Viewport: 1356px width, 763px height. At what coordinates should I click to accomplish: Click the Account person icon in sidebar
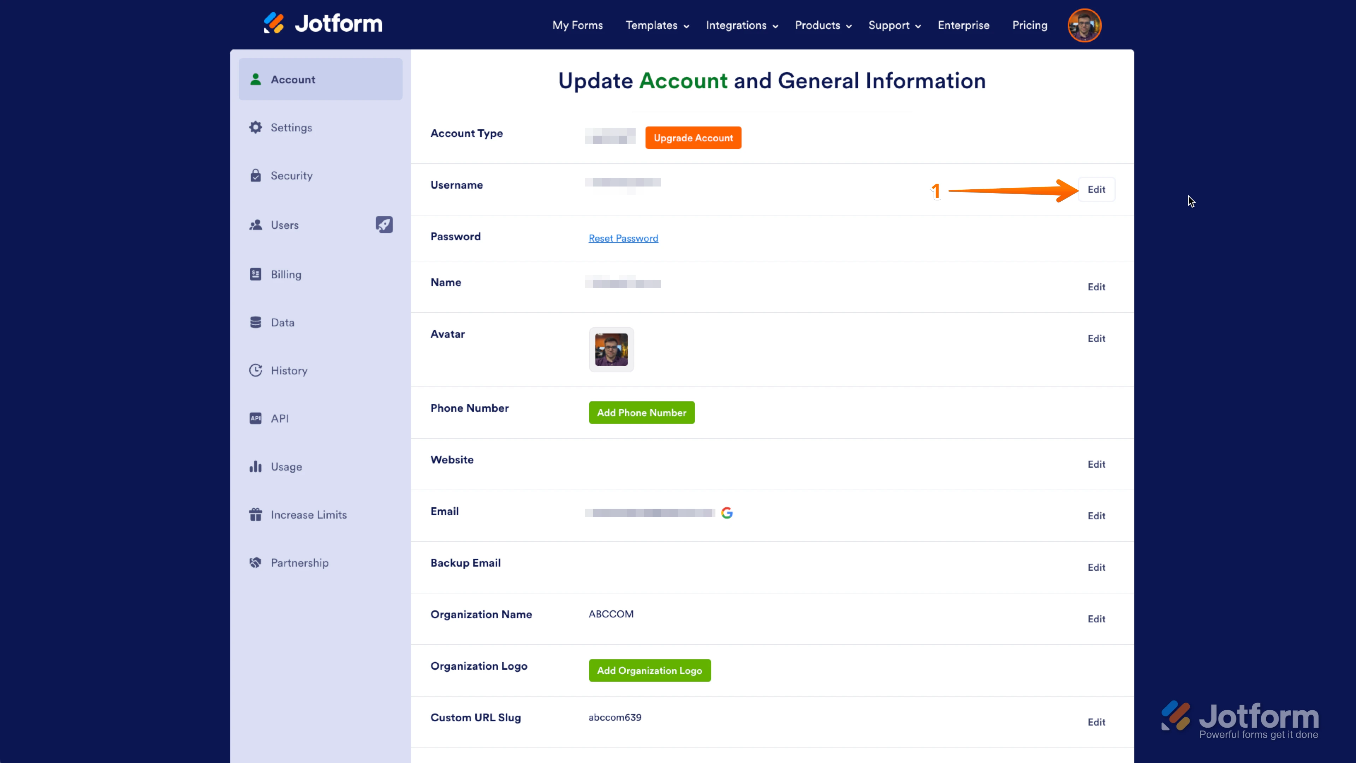tap(256, 79)
